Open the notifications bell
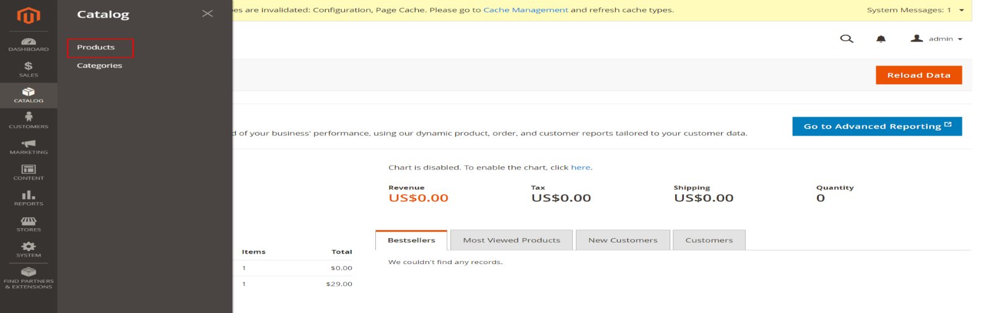This screenshot has height=313, width=991. 881,39
